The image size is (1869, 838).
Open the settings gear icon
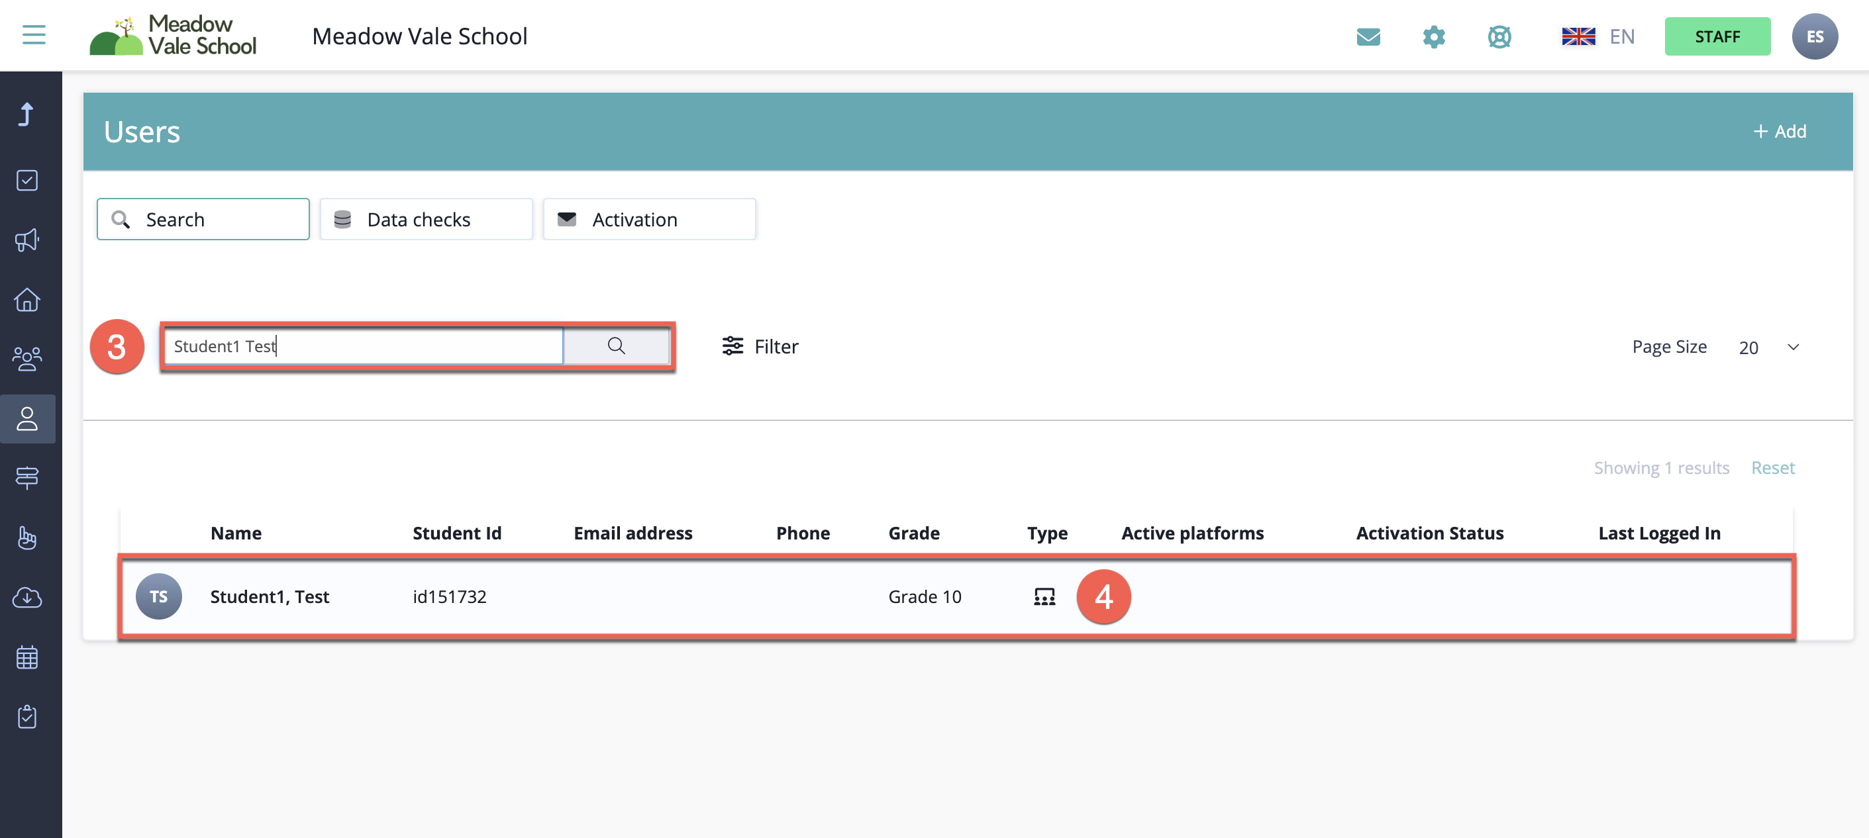1435,36
